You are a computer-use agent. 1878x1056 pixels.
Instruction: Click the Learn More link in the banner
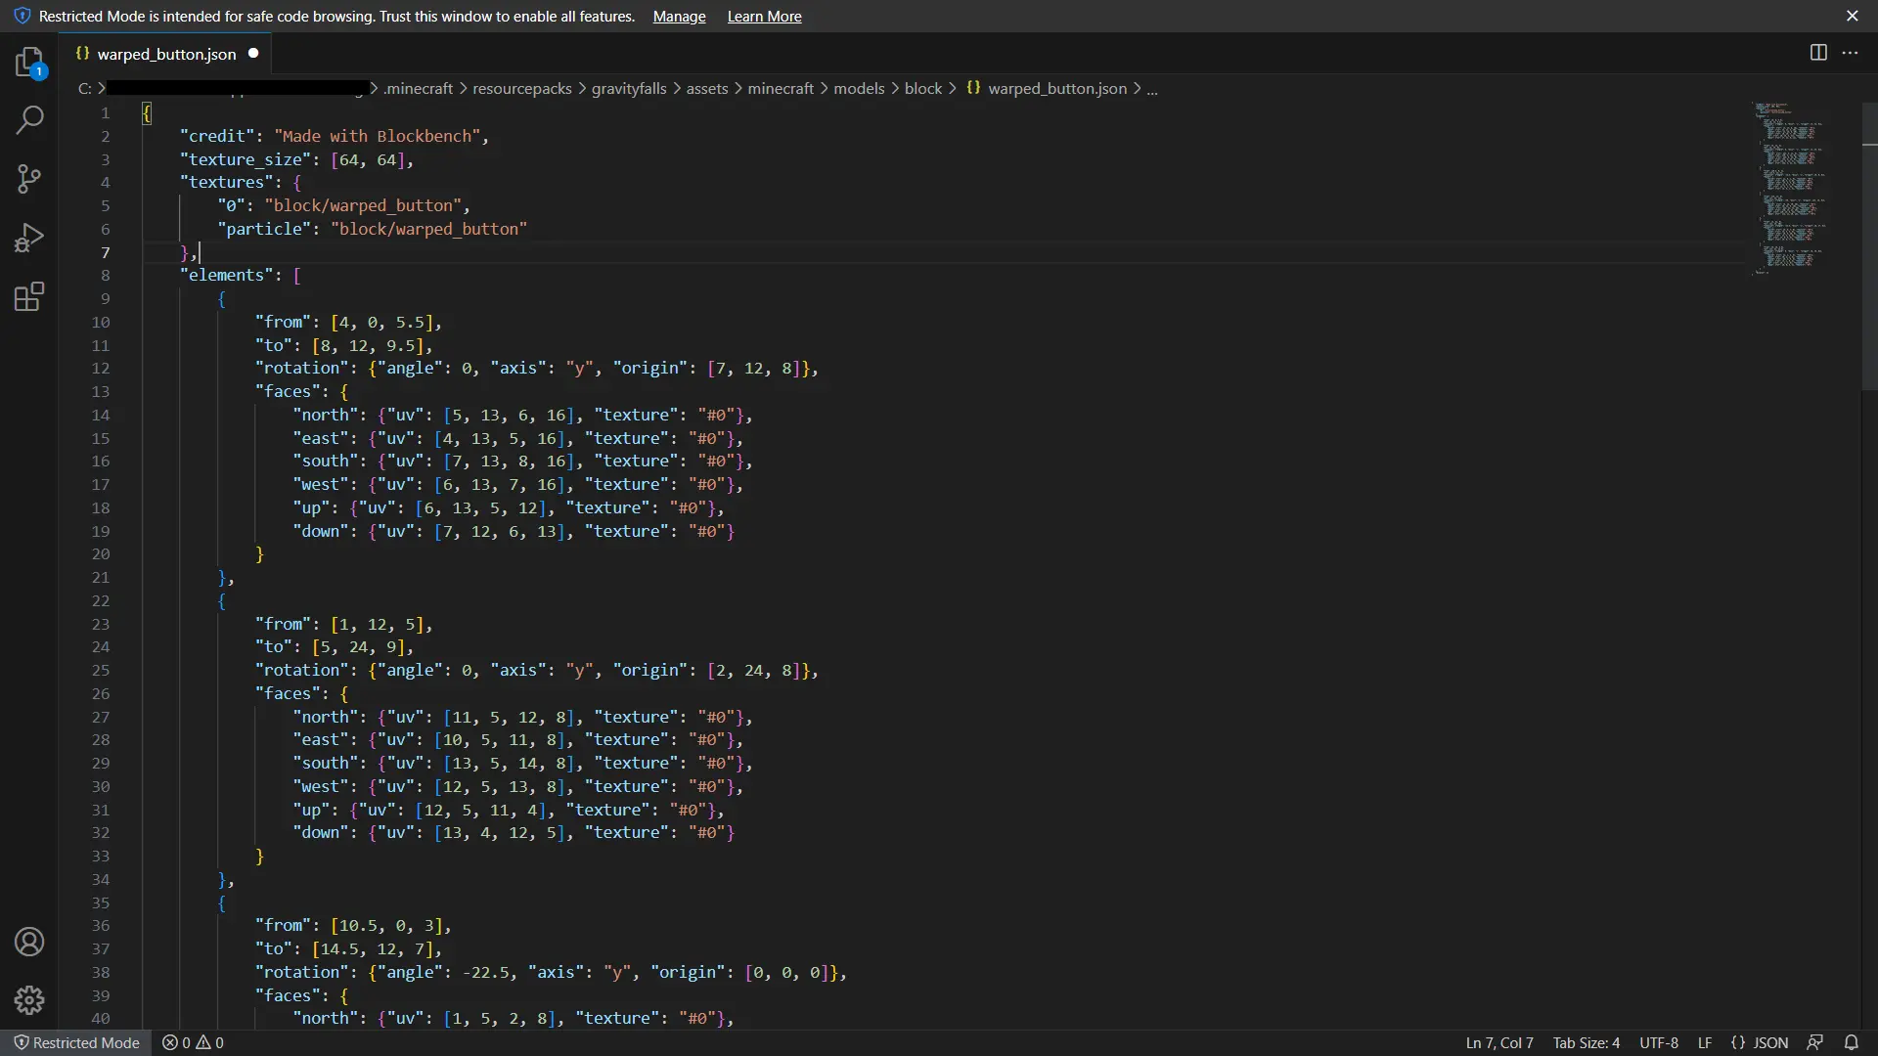[764, 17]
